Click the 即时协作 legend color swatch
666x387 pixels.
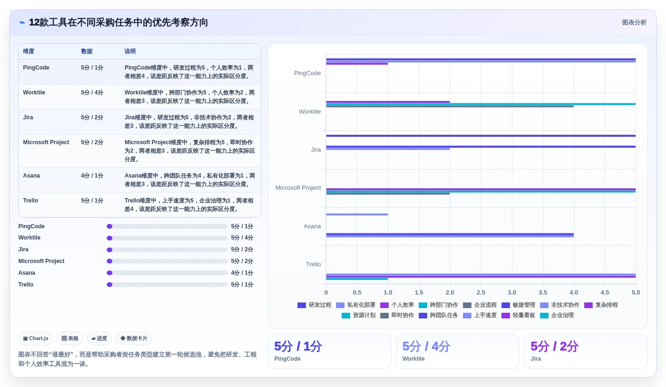384,316
